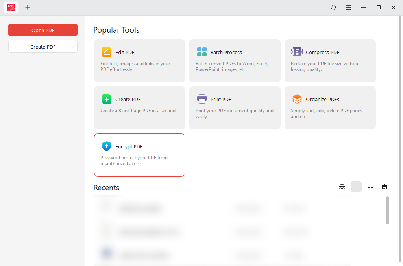Enable private mode for recents
Viewport: 403px width, 266px height.
click(x=342, y=187)
